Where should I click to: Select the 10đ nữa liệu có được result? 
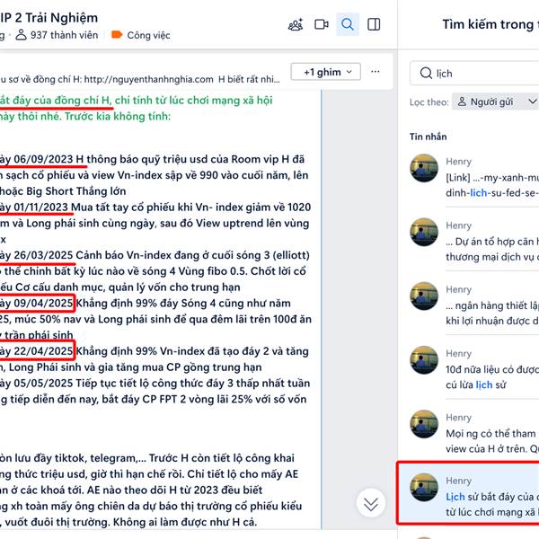[474, 369]
